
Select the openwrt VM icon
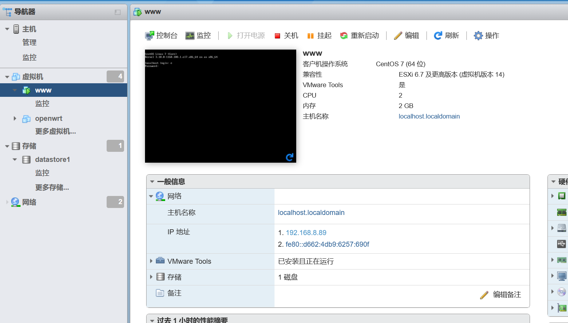(26, 119)
